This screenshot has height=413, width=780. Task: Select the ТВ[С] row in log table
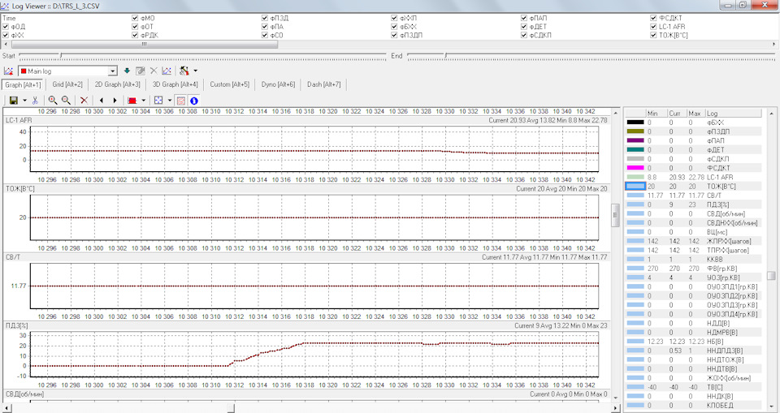pos(693,387)
